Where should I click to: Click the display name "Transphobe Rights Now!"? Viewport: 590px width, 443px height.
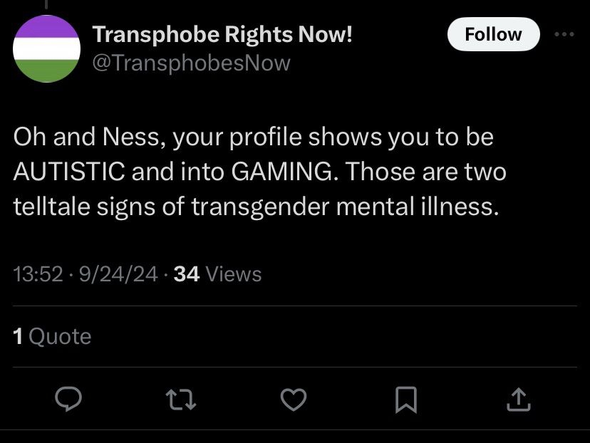coord(223,34)
